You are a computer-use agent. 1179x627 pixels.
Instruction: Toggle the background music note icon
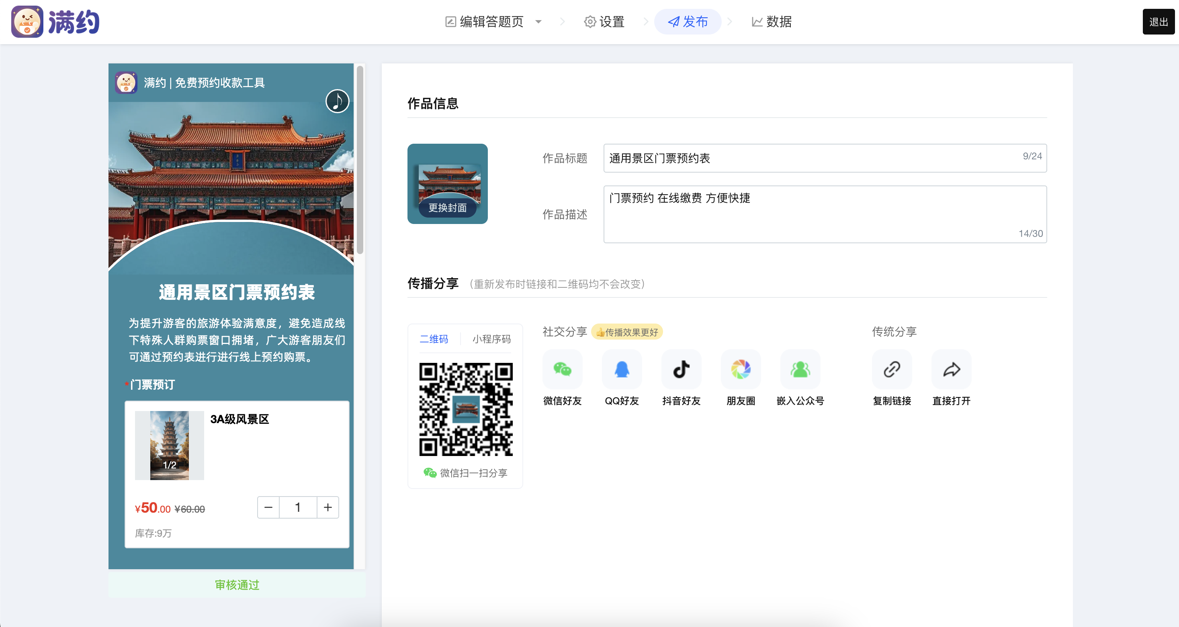tap(337, 101)
